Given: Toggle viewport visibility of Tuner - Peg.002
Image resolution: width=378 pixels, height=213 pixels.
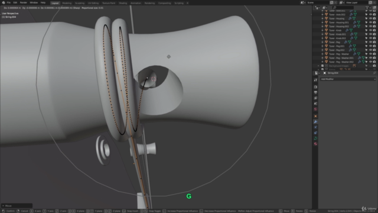Looking at the screenshot, I should point(370,50).
